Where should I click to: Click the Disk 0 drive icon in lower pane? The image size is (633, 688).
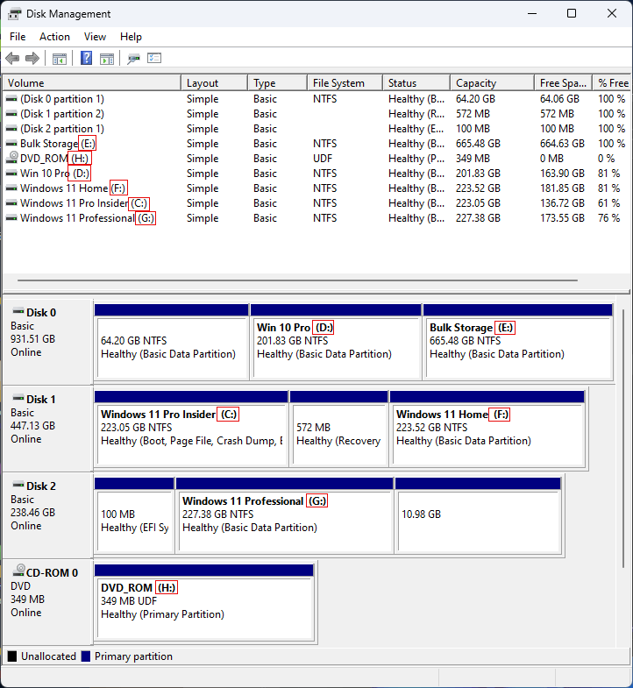18,311
